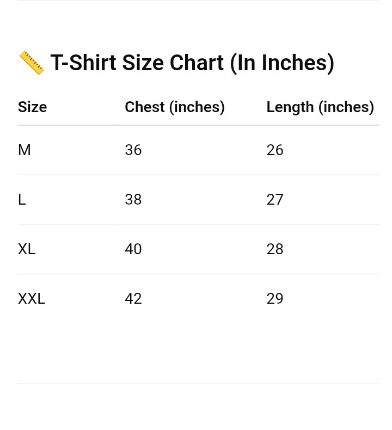Select the Length (inches) column header

coord(320,107)
